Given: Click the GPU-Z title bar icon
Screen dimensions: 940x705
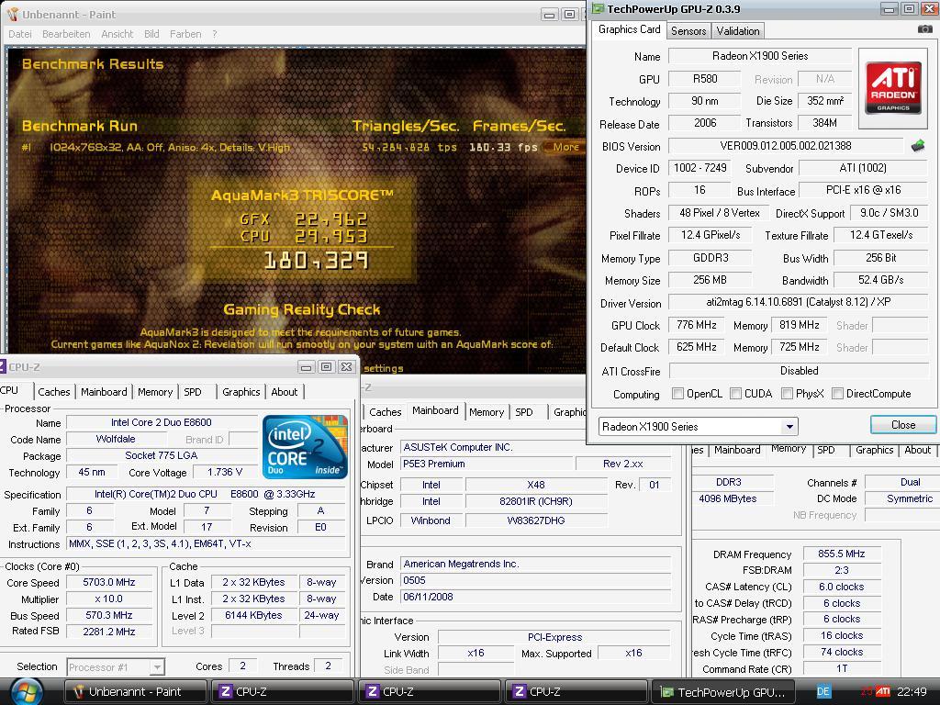Looking at the screenshot, I should (x=598, y=8).
